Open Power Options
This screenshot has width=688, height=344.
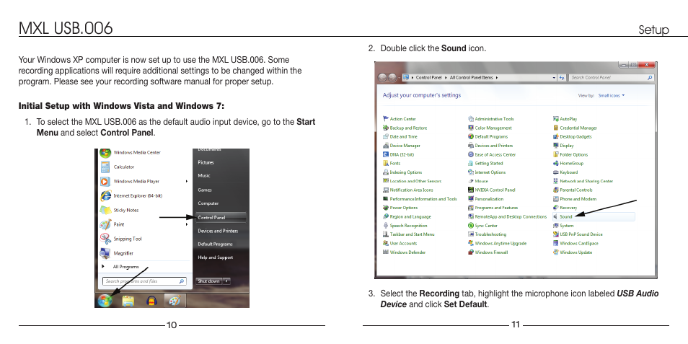click(400, 208)
